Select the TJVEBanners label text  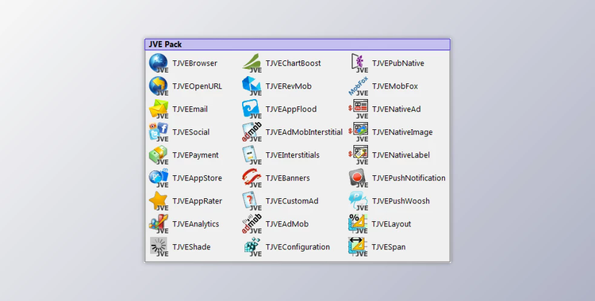pos(288,178)
